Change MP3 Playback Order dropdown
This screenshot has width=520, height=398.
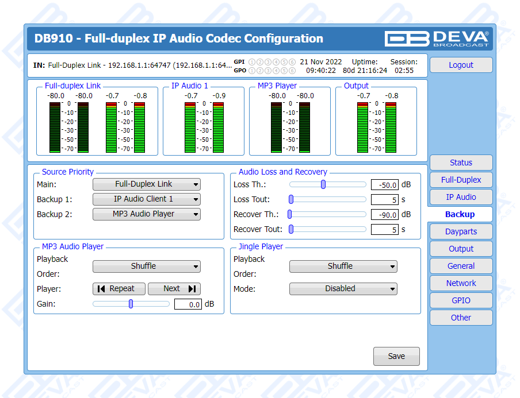[147, 266]
